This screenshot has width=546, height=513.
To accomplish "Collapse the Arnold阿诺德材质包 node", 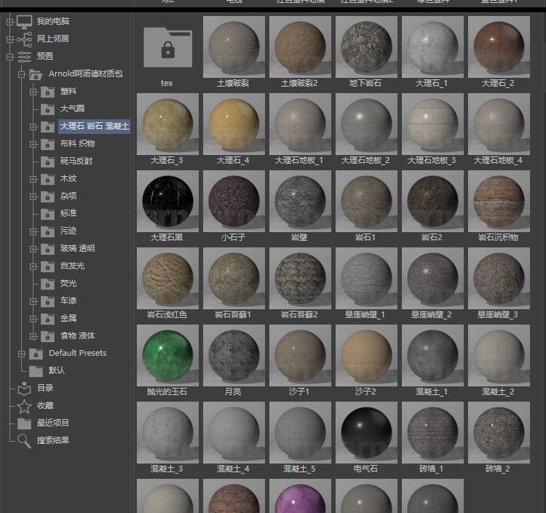I will (x=22, y=74).
